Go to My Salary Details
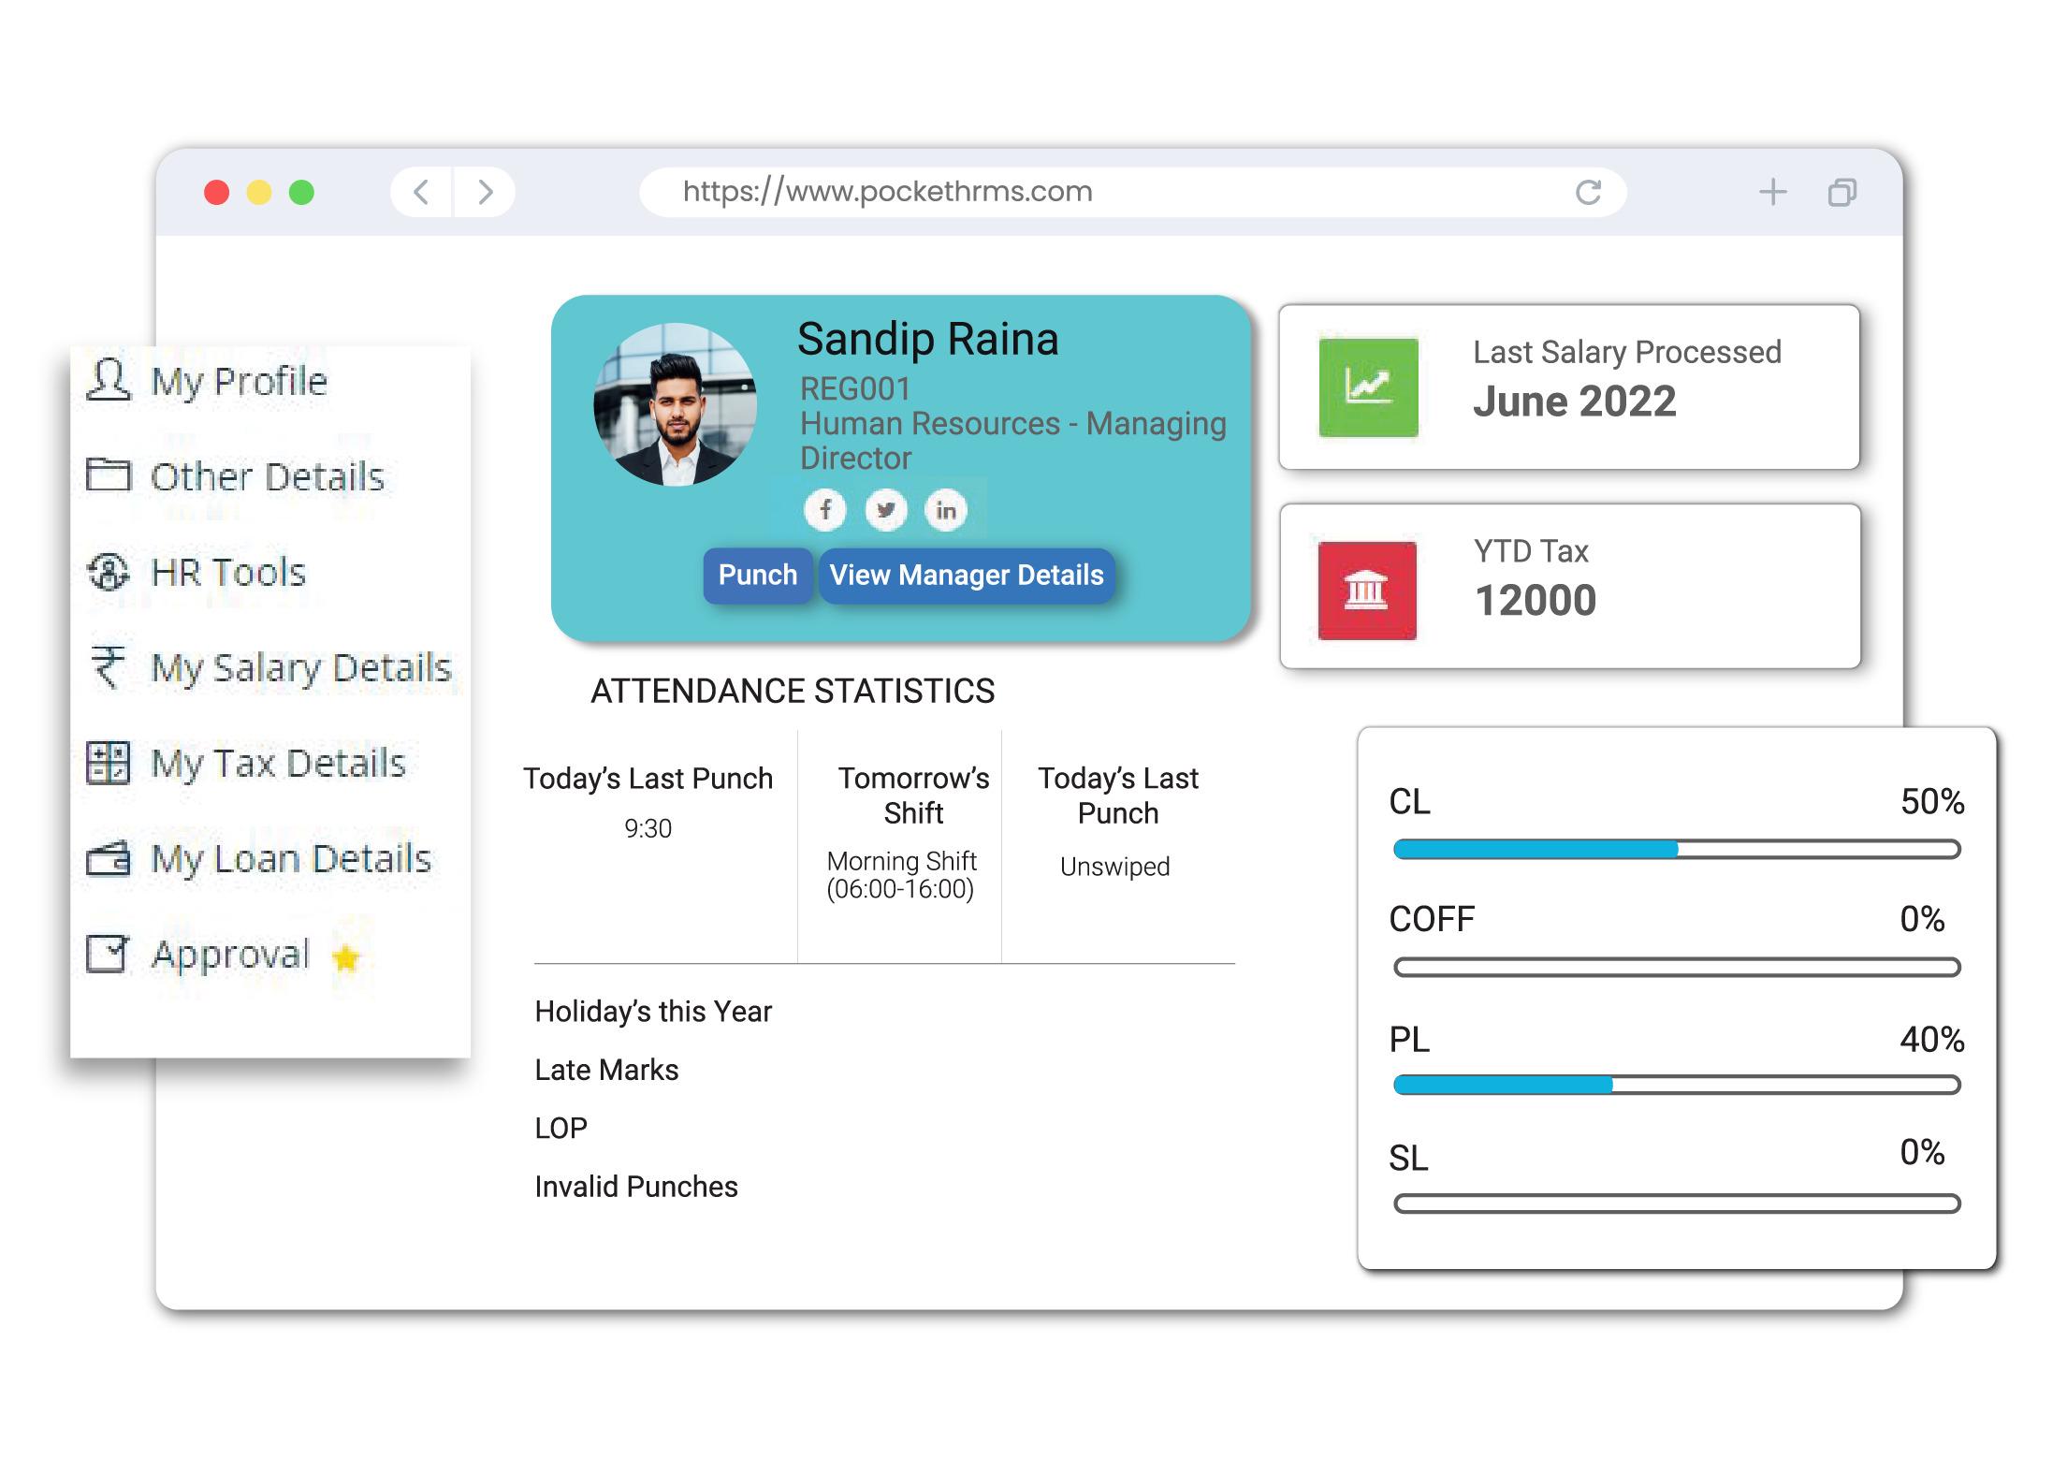This screenshot has width=2067, height=1459. coord(300,667)
